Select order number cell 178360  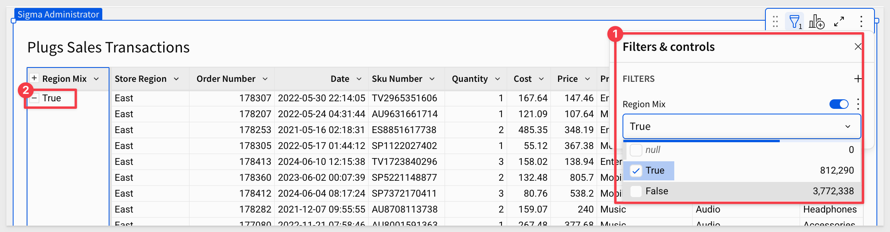[255, 178]
